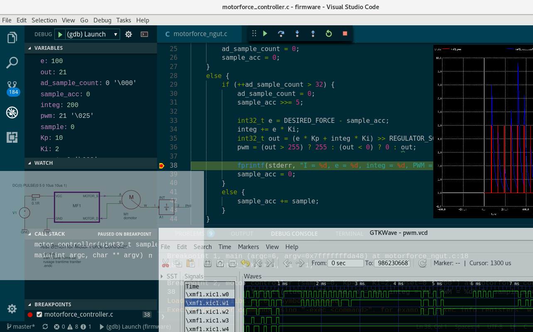Step out in debug toolbar

point(313,34)
